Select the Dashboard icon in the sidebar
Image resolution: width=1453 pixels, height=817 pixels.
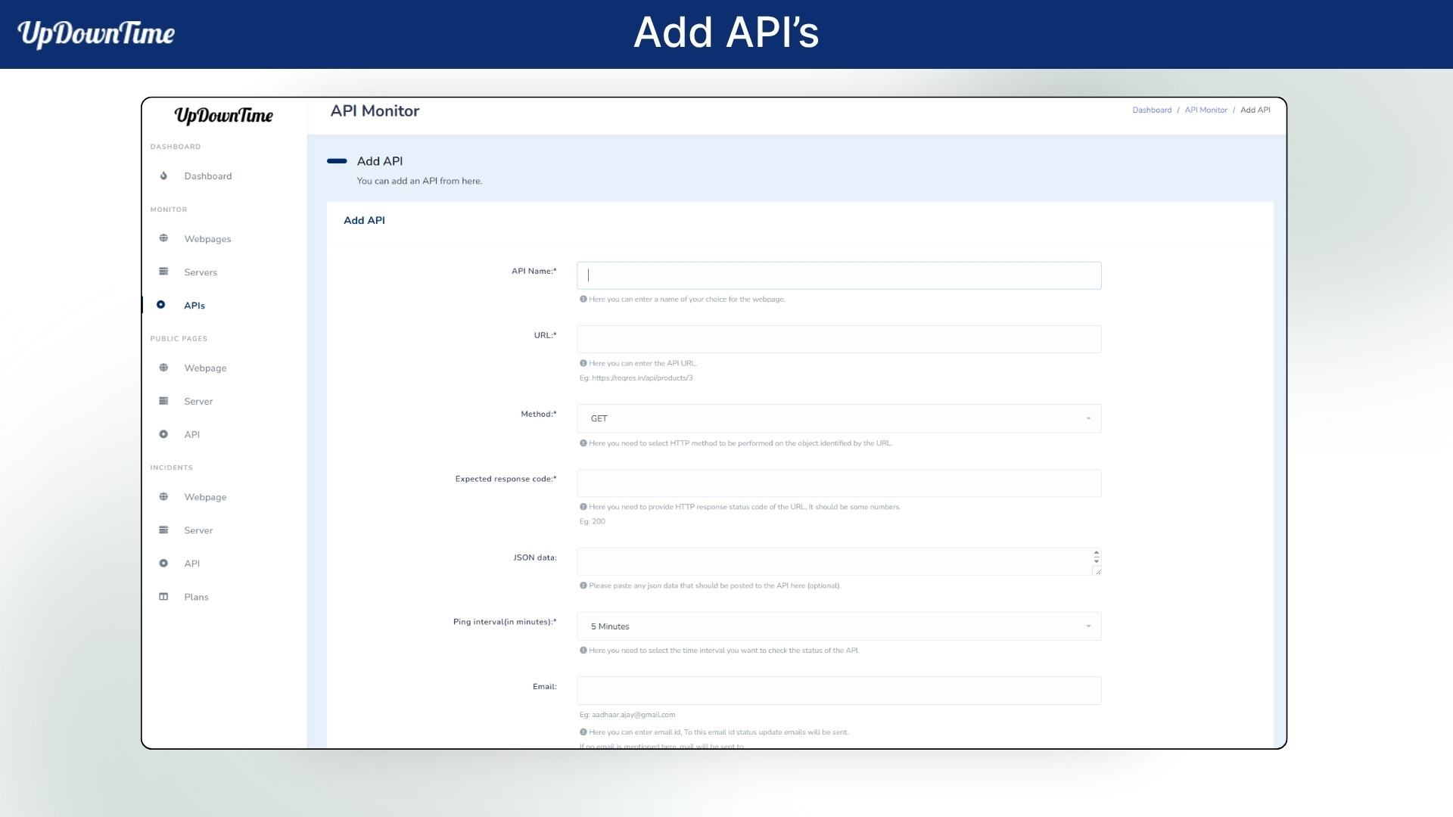(x=163, y=176)
